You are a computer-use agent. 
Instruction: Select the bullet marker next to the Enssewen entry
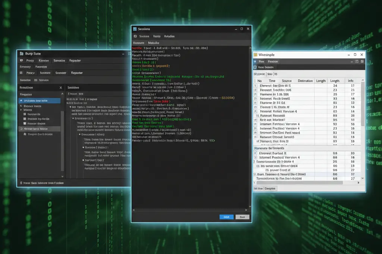click(x=73, y=119)
